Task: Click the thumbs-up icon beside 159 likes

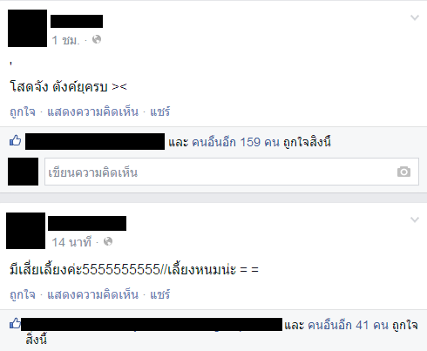Action: 15,140
